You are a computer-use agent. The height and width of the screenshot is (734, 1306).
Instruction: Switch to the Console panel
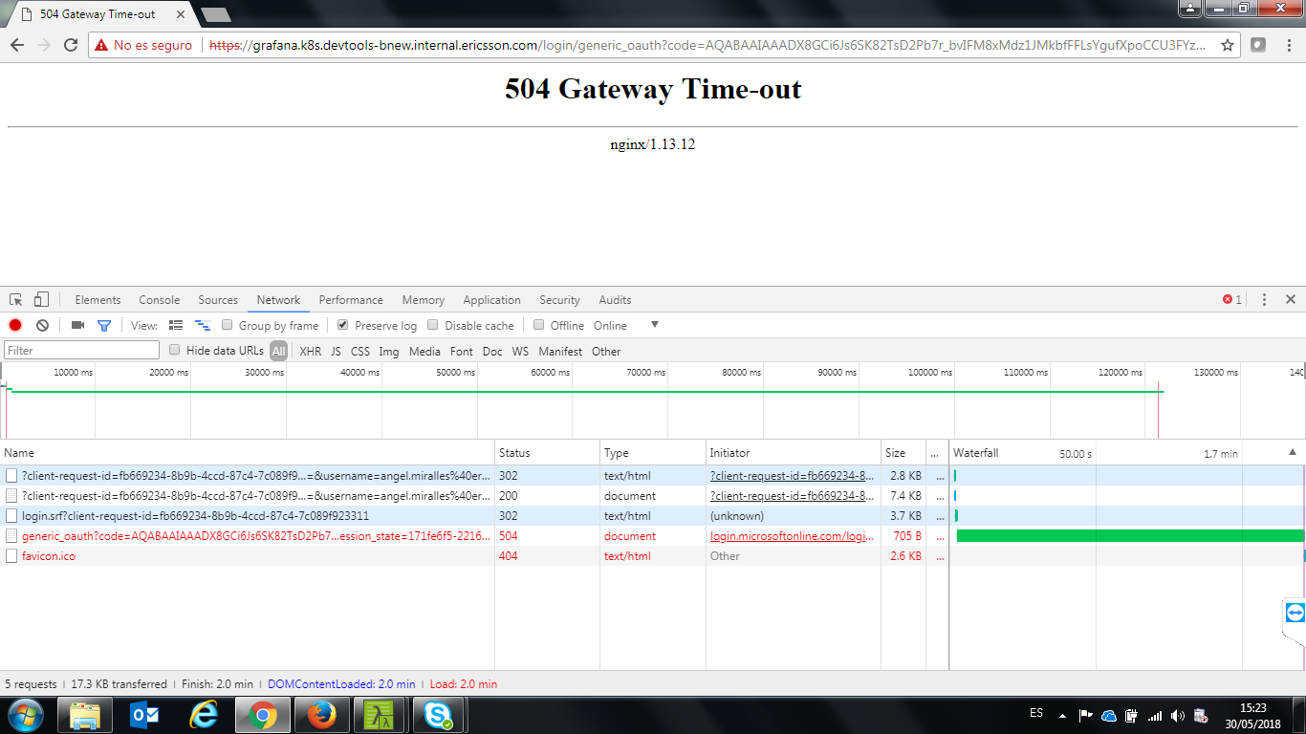point(159,299)
